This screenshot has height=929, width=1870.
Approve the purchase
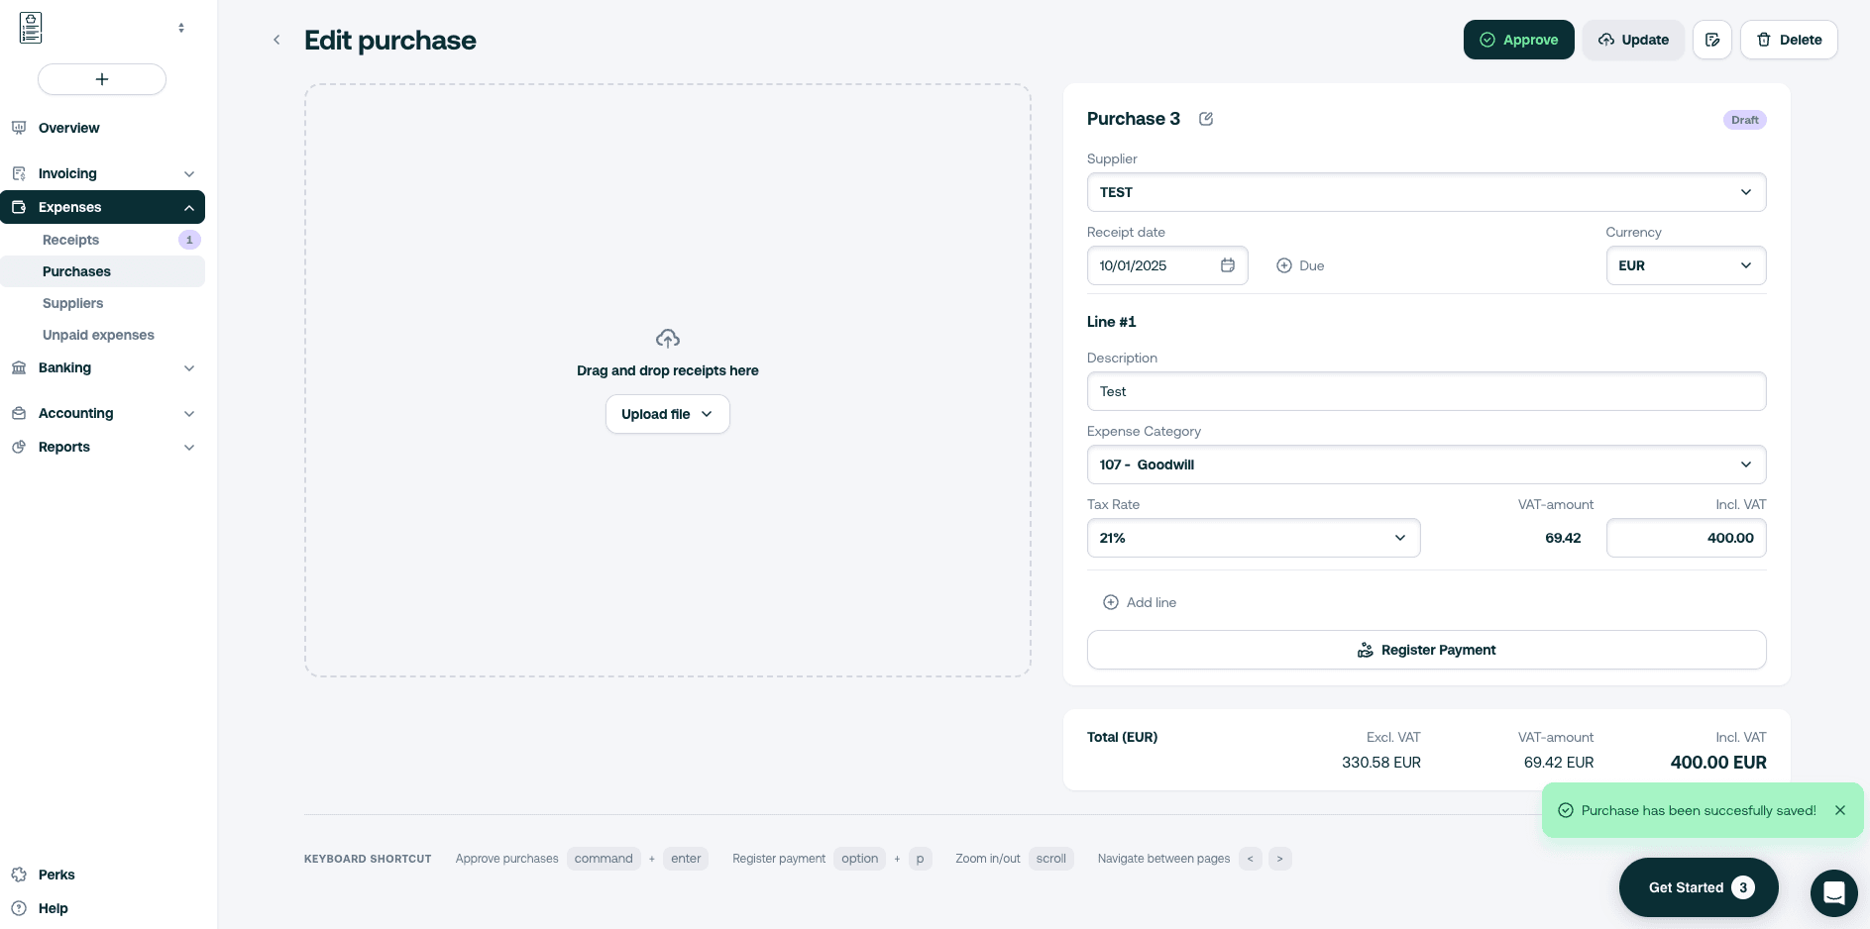tap(1518, 40)
